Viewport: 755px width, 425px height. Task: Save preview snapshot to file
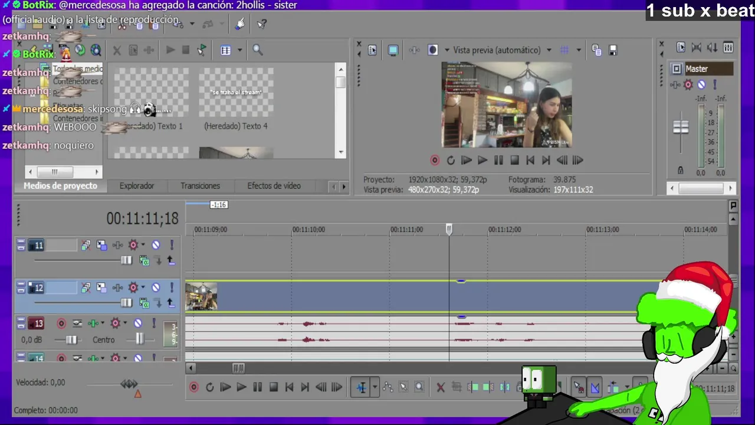[613, 50]
